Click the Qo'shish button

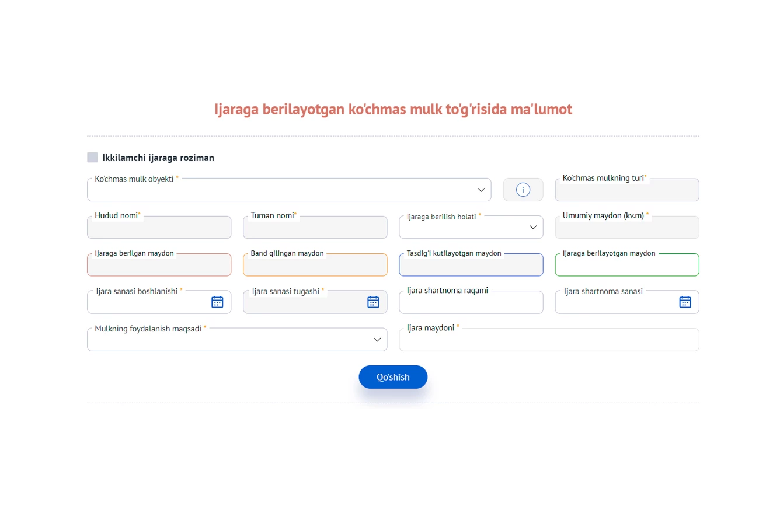click(x=393, y=377)
